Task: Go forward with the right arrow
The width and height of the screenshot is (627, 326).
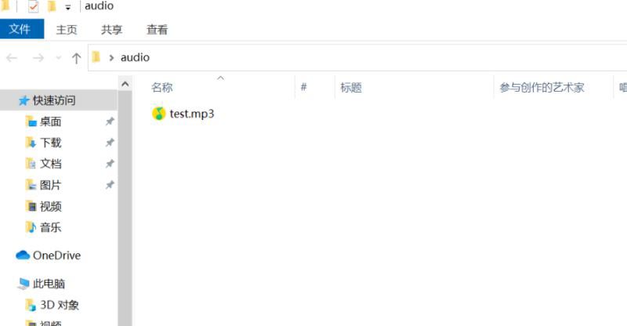Action: 38,59
